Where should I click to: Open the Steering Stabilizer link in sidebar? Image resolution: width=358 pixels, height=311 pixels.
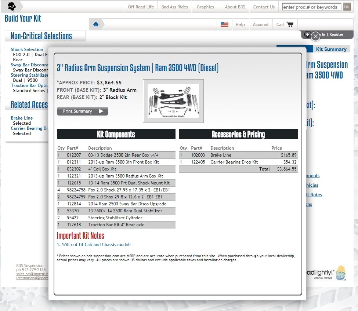click(x=29, y=75)
